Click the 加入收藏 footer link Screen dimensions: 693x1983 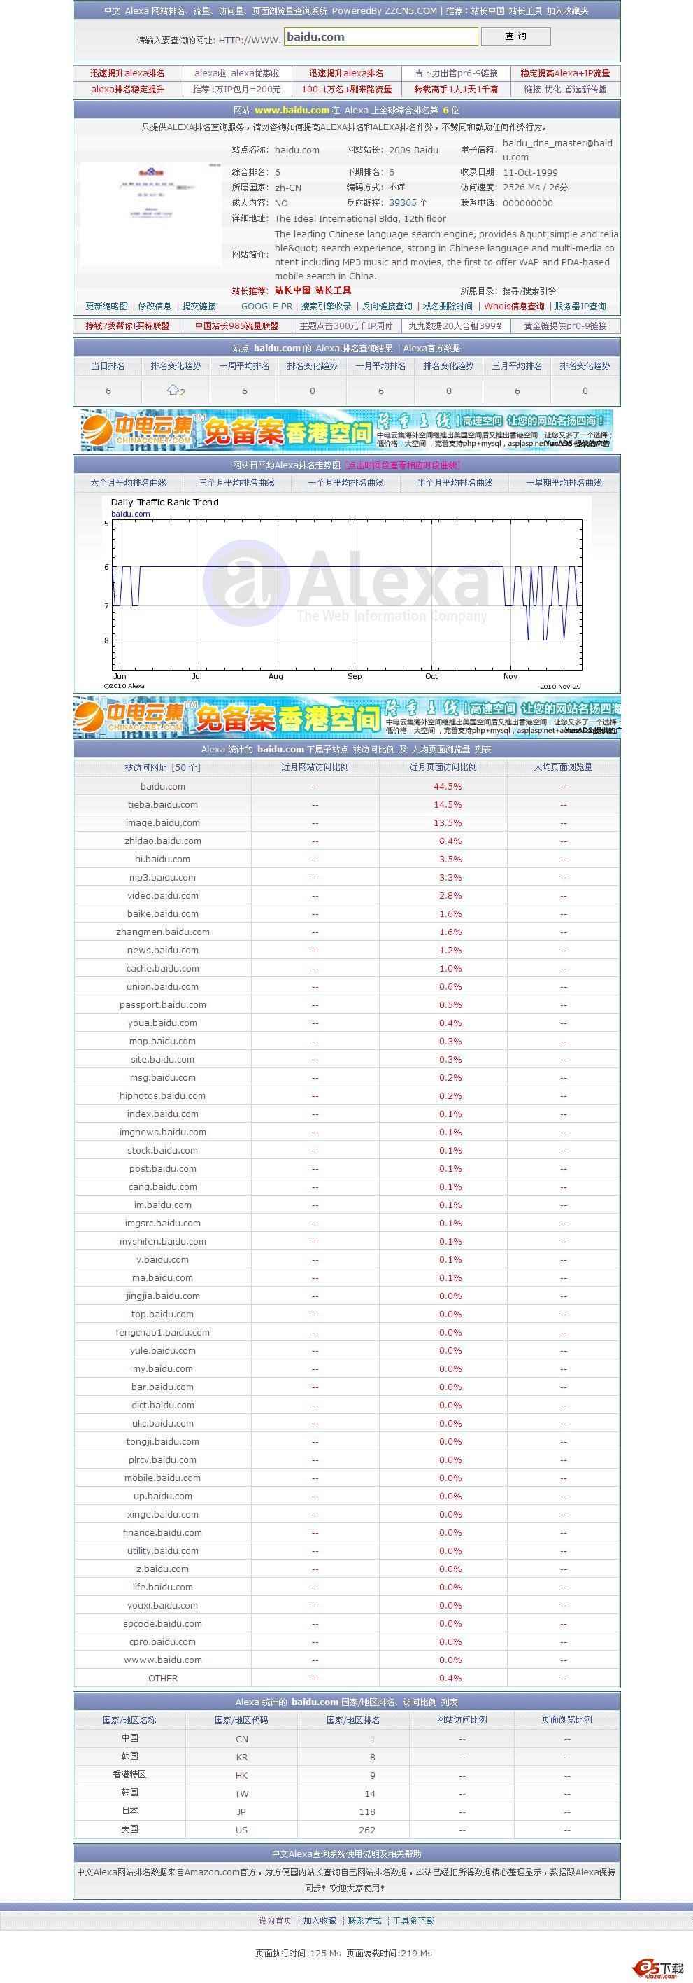[320, 1921]
